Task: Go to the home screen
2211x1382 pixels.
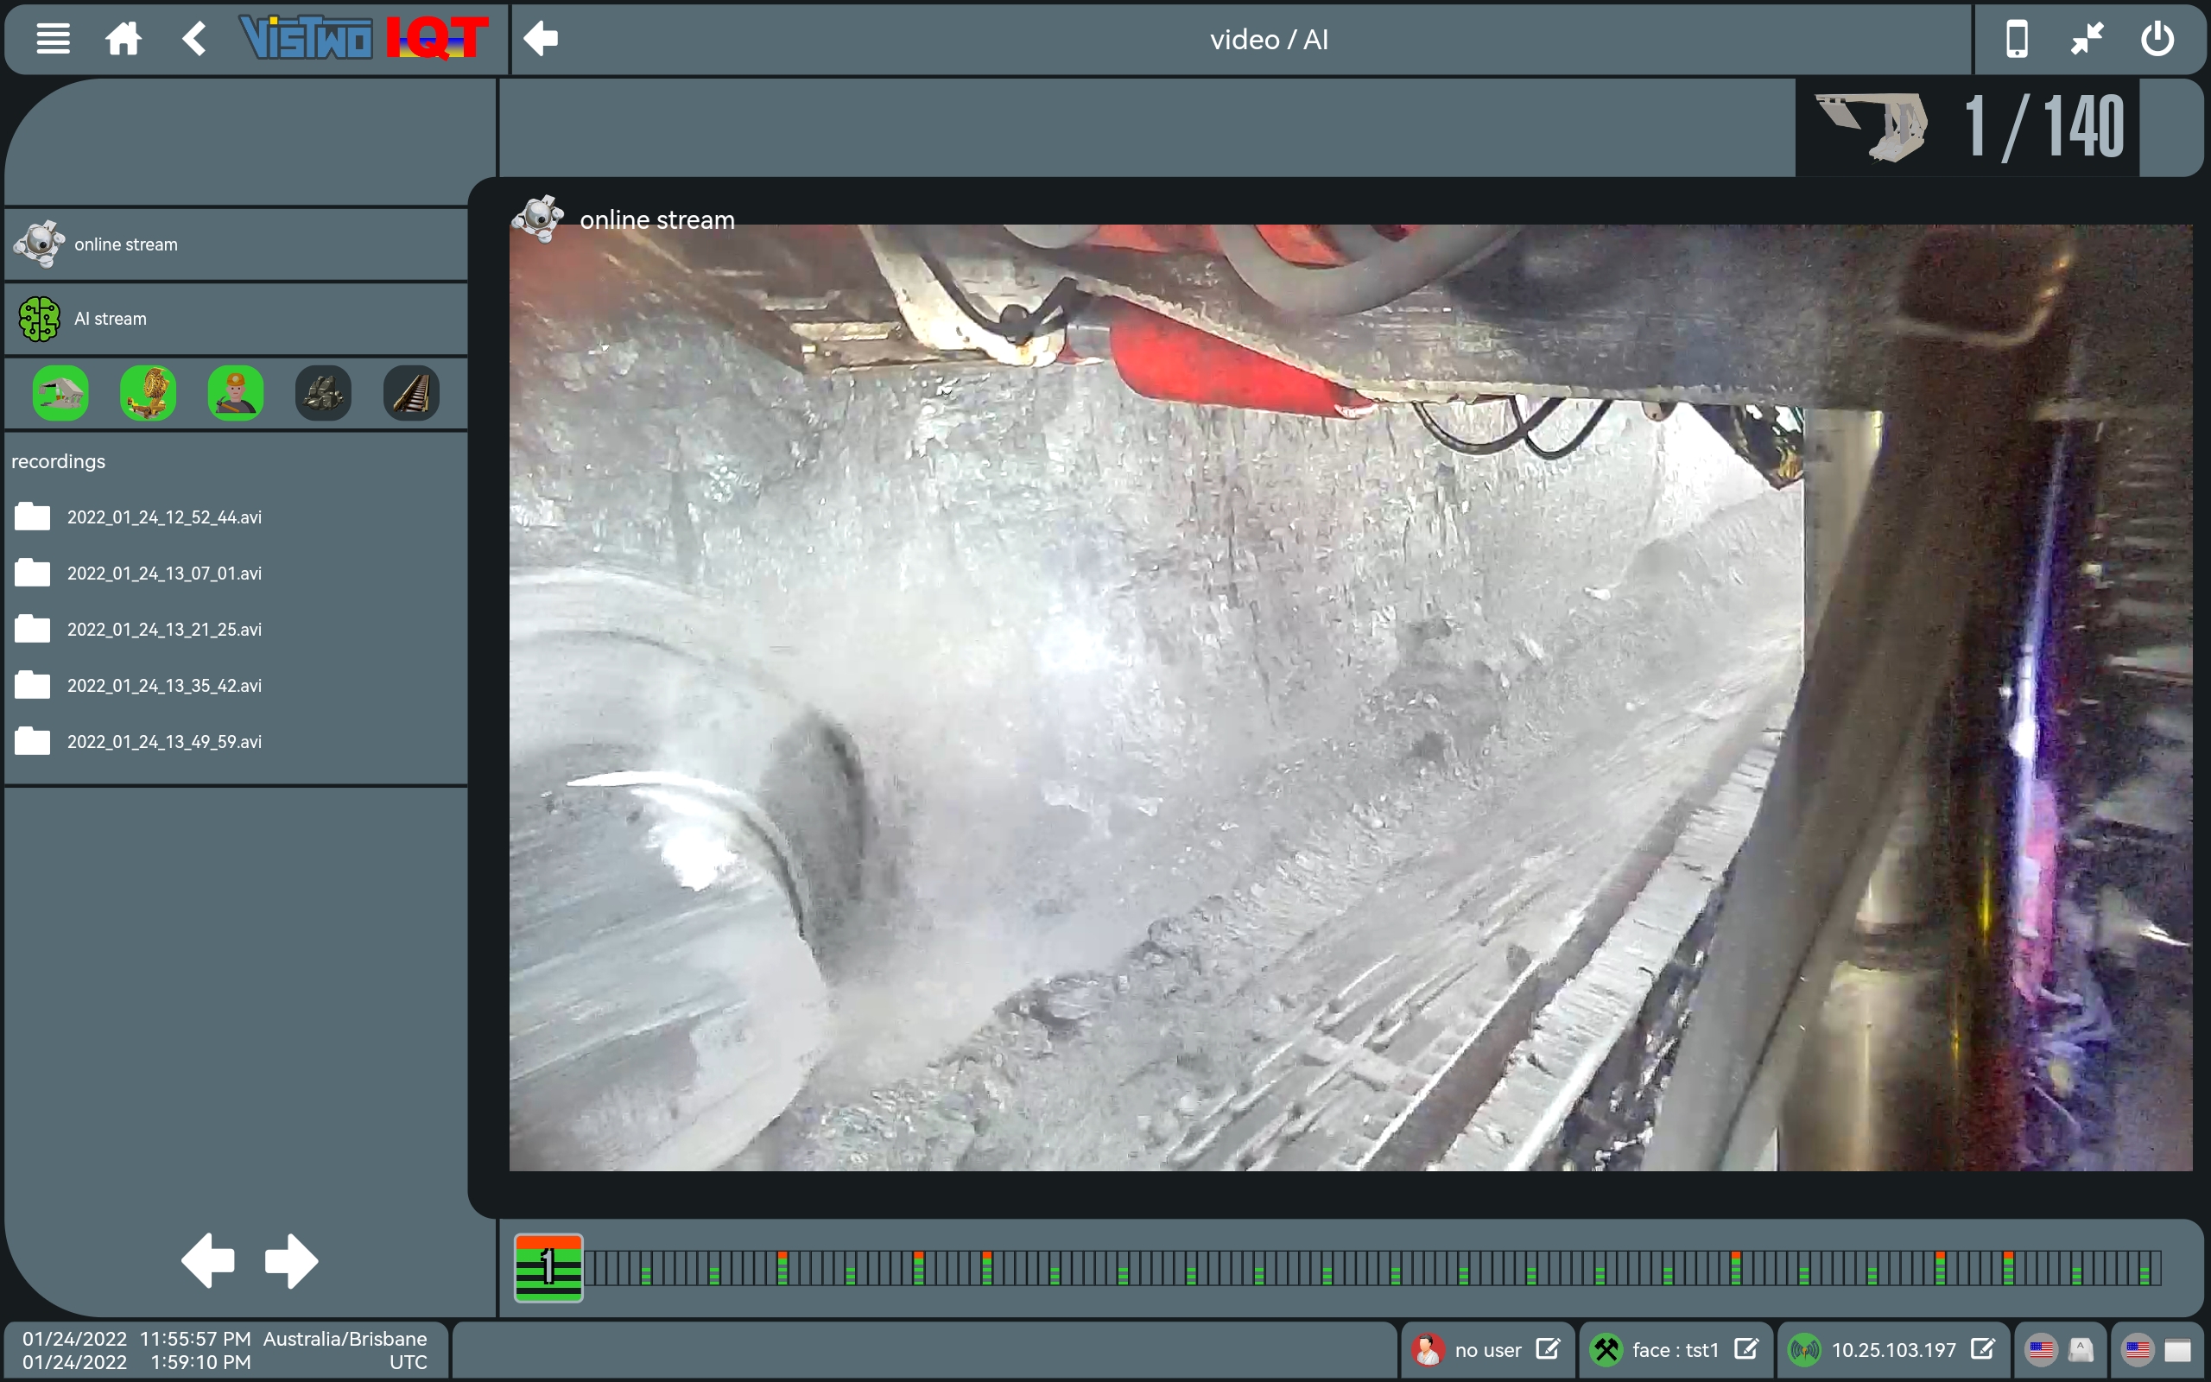Action: 124,40
